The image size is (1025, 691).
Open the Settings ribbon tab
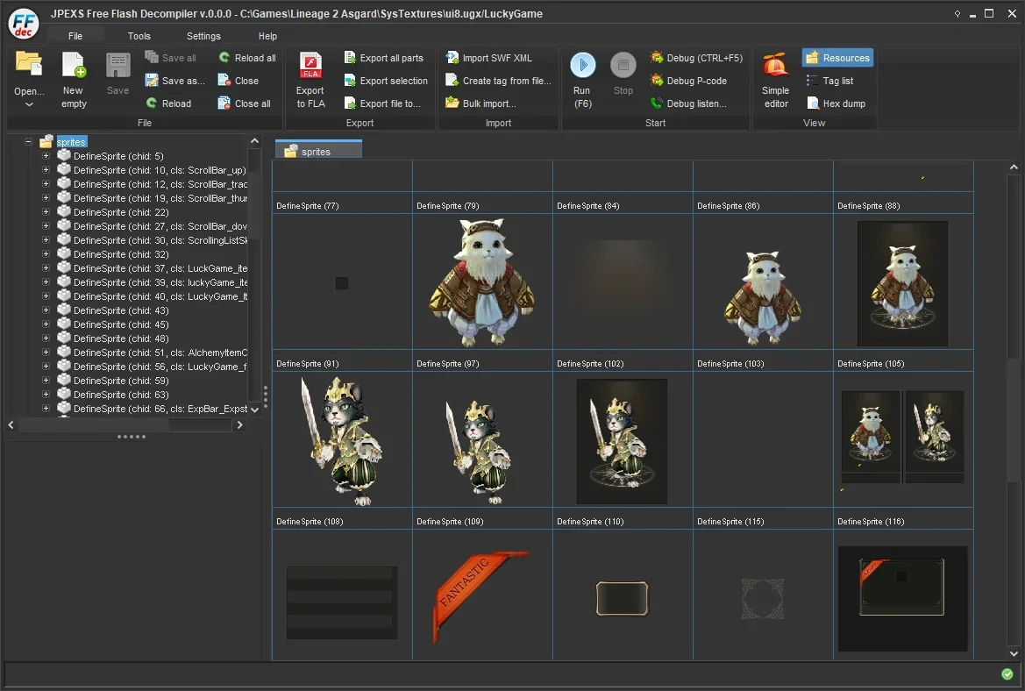tap(203, 36)
